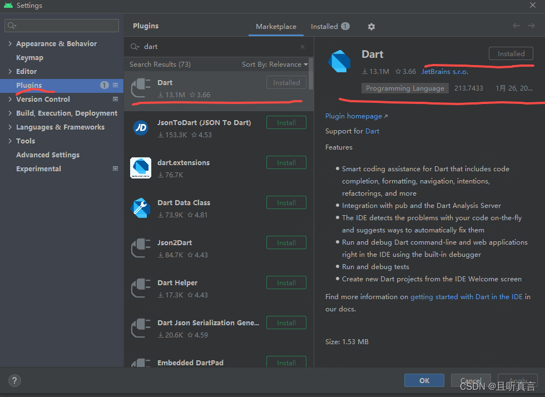Open the JetBrains s.r.o. vendor link
Image resolution: width=545 pixels, height=397 pixels.
pos(444,71)
